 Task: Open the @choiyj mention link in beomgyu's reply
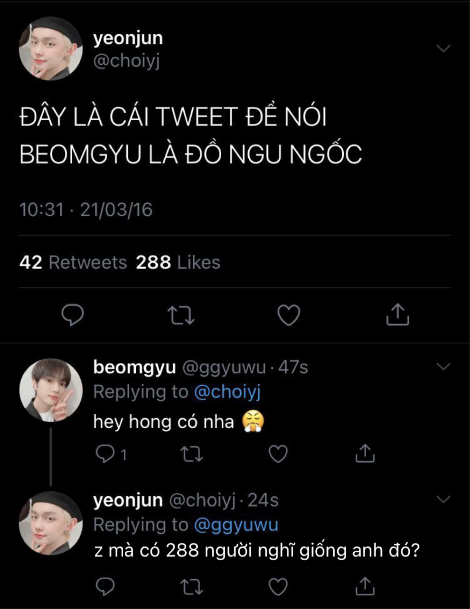(x=227, y=392)
